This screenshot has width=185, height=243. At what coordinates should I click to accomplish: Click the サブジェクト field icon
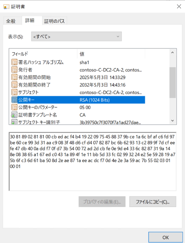(x=14, y=92)
